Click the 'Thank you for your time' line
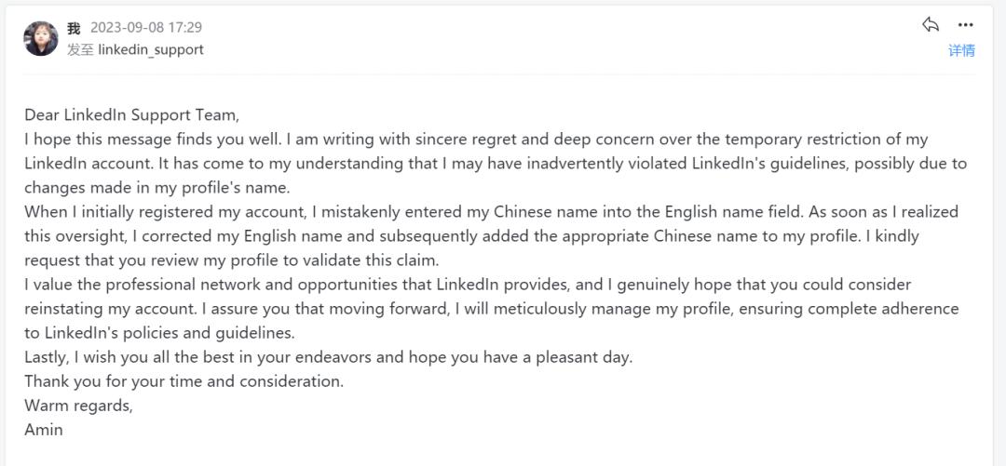Screen dimensions: 1006x466 [184, 381]
